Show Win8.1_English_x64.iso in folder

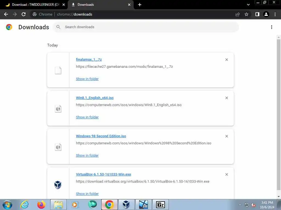87,117
